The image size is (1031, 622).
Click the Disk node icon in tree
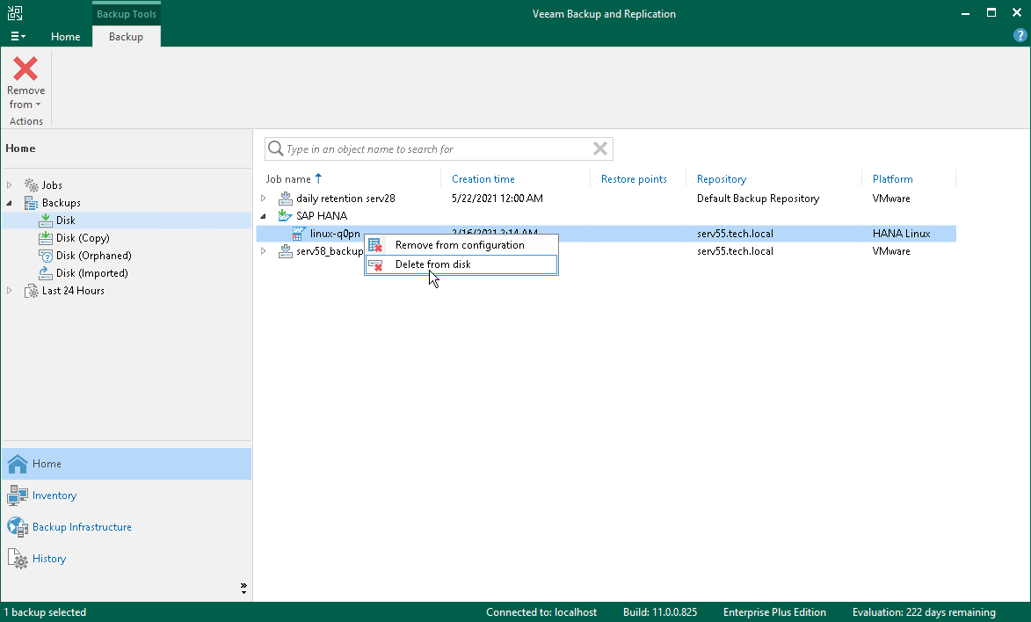[46, 221]
